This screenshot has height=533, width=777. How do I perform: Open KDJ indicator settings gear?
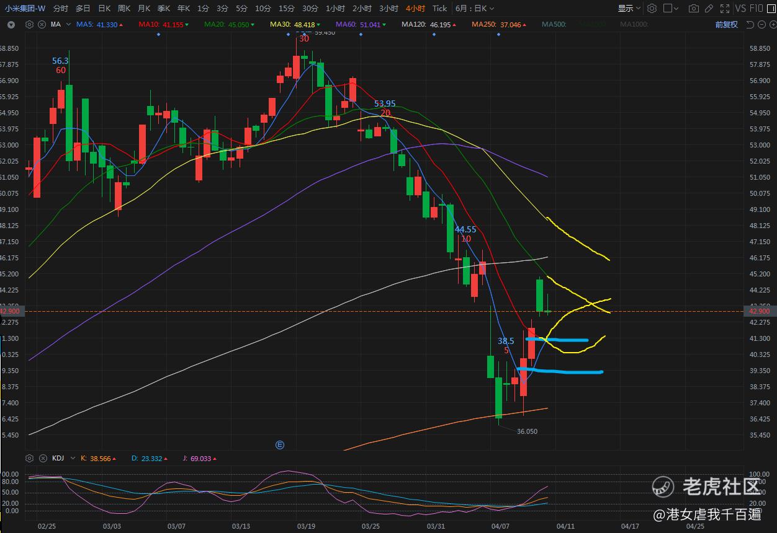coord(29,458)
